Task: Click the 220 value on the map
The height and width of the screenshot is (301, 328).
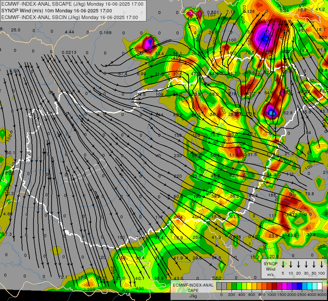Action: coord(178,176)
